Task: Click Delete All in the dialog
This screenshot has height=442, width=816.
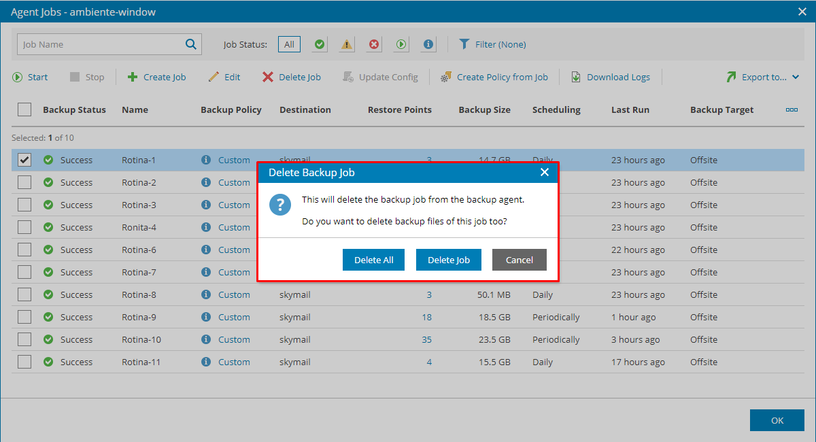Action: pyautogui.click(x=373, y=260)
